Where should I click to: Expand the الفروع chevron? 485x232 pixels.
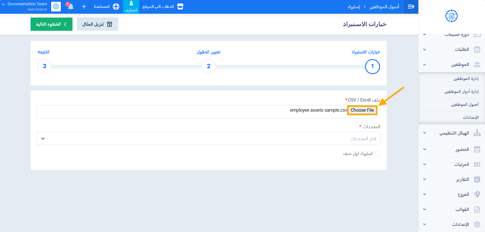click(x=424, y=194)
